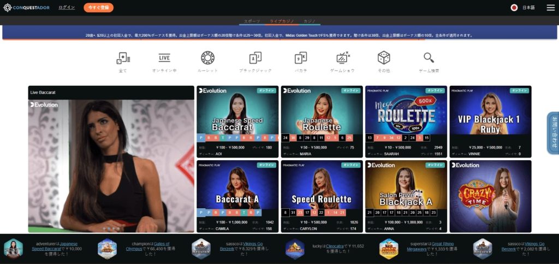Open the hamburger menu in header
Image resolution: width=559 pixels, height=264 pixels.
click(550, 8)
